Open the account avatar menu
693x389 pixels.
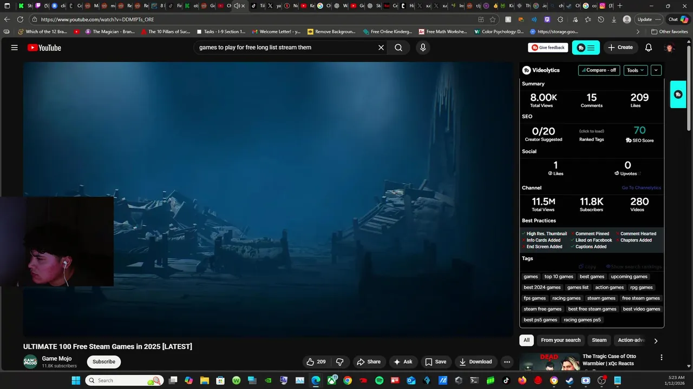pyautogui.click(x=670, y=48)
